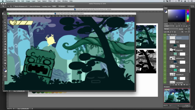Select the Horizontal Type tool
The image size is (195, 110).
[5, 55]
